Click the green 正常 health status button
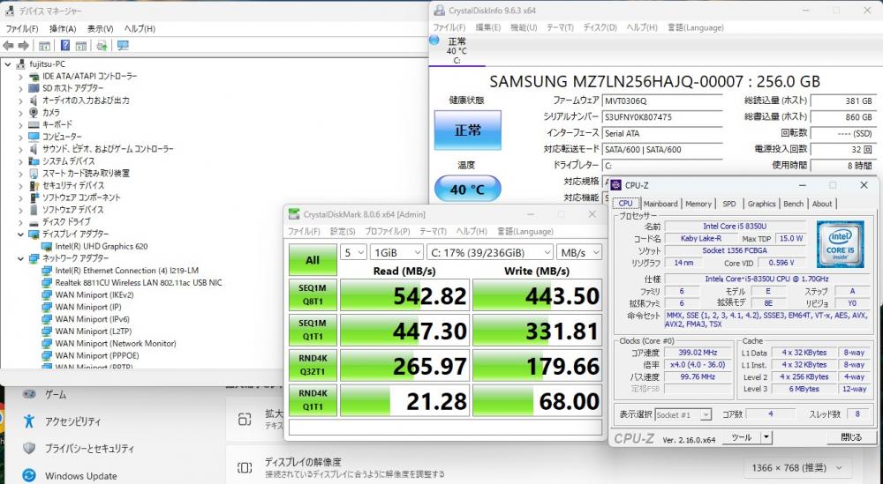This screenshot has height=484, width=883. 467,130
